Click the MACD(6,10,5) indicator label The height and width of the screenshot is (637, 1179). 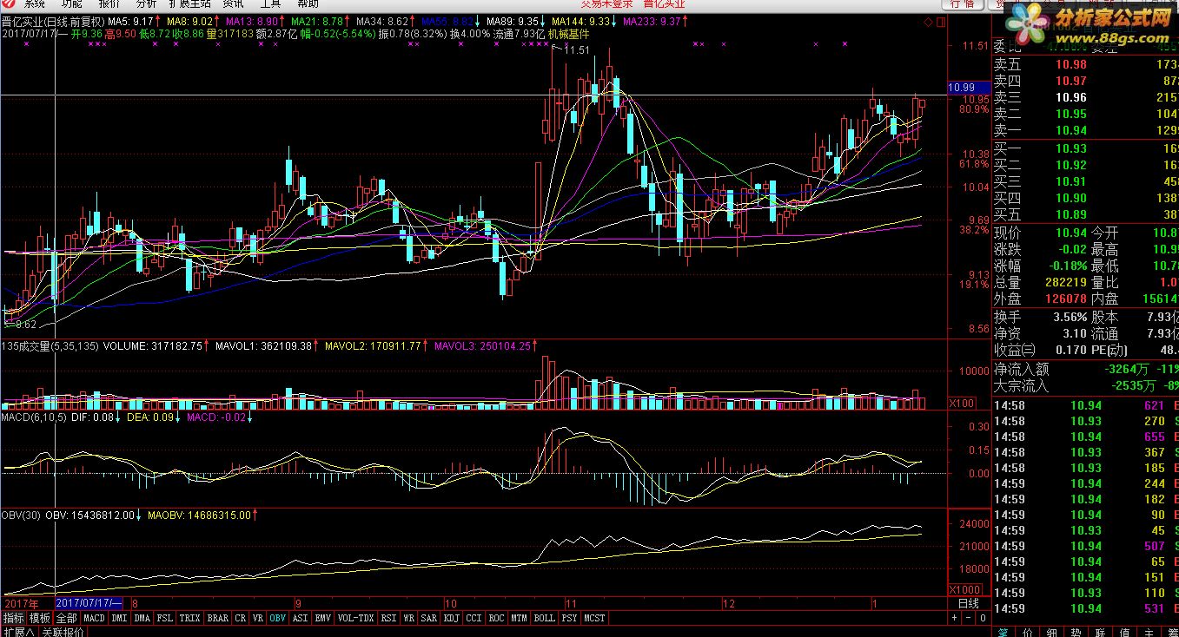pyautogui.click(x=34, y=417)
